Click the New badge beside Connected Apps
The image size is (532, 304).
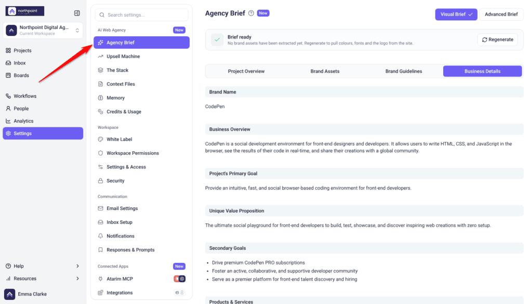pos(179,267)
